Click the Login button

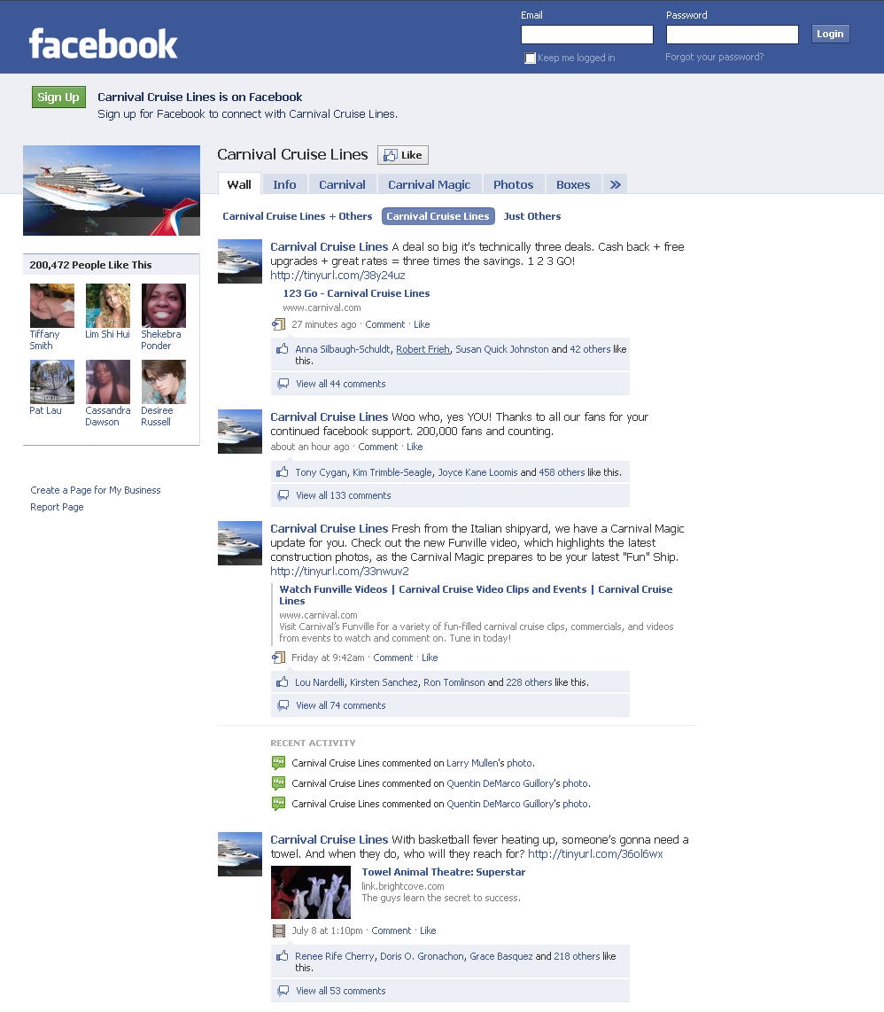click(830, 34)
